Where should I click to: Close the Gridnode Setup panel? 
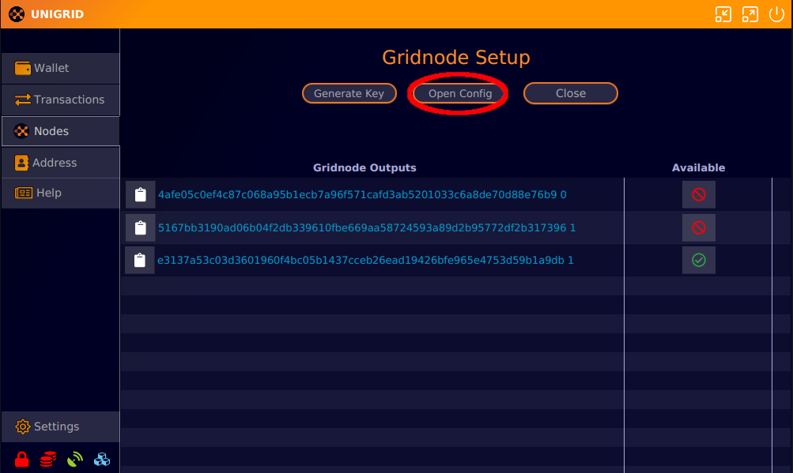571,93
